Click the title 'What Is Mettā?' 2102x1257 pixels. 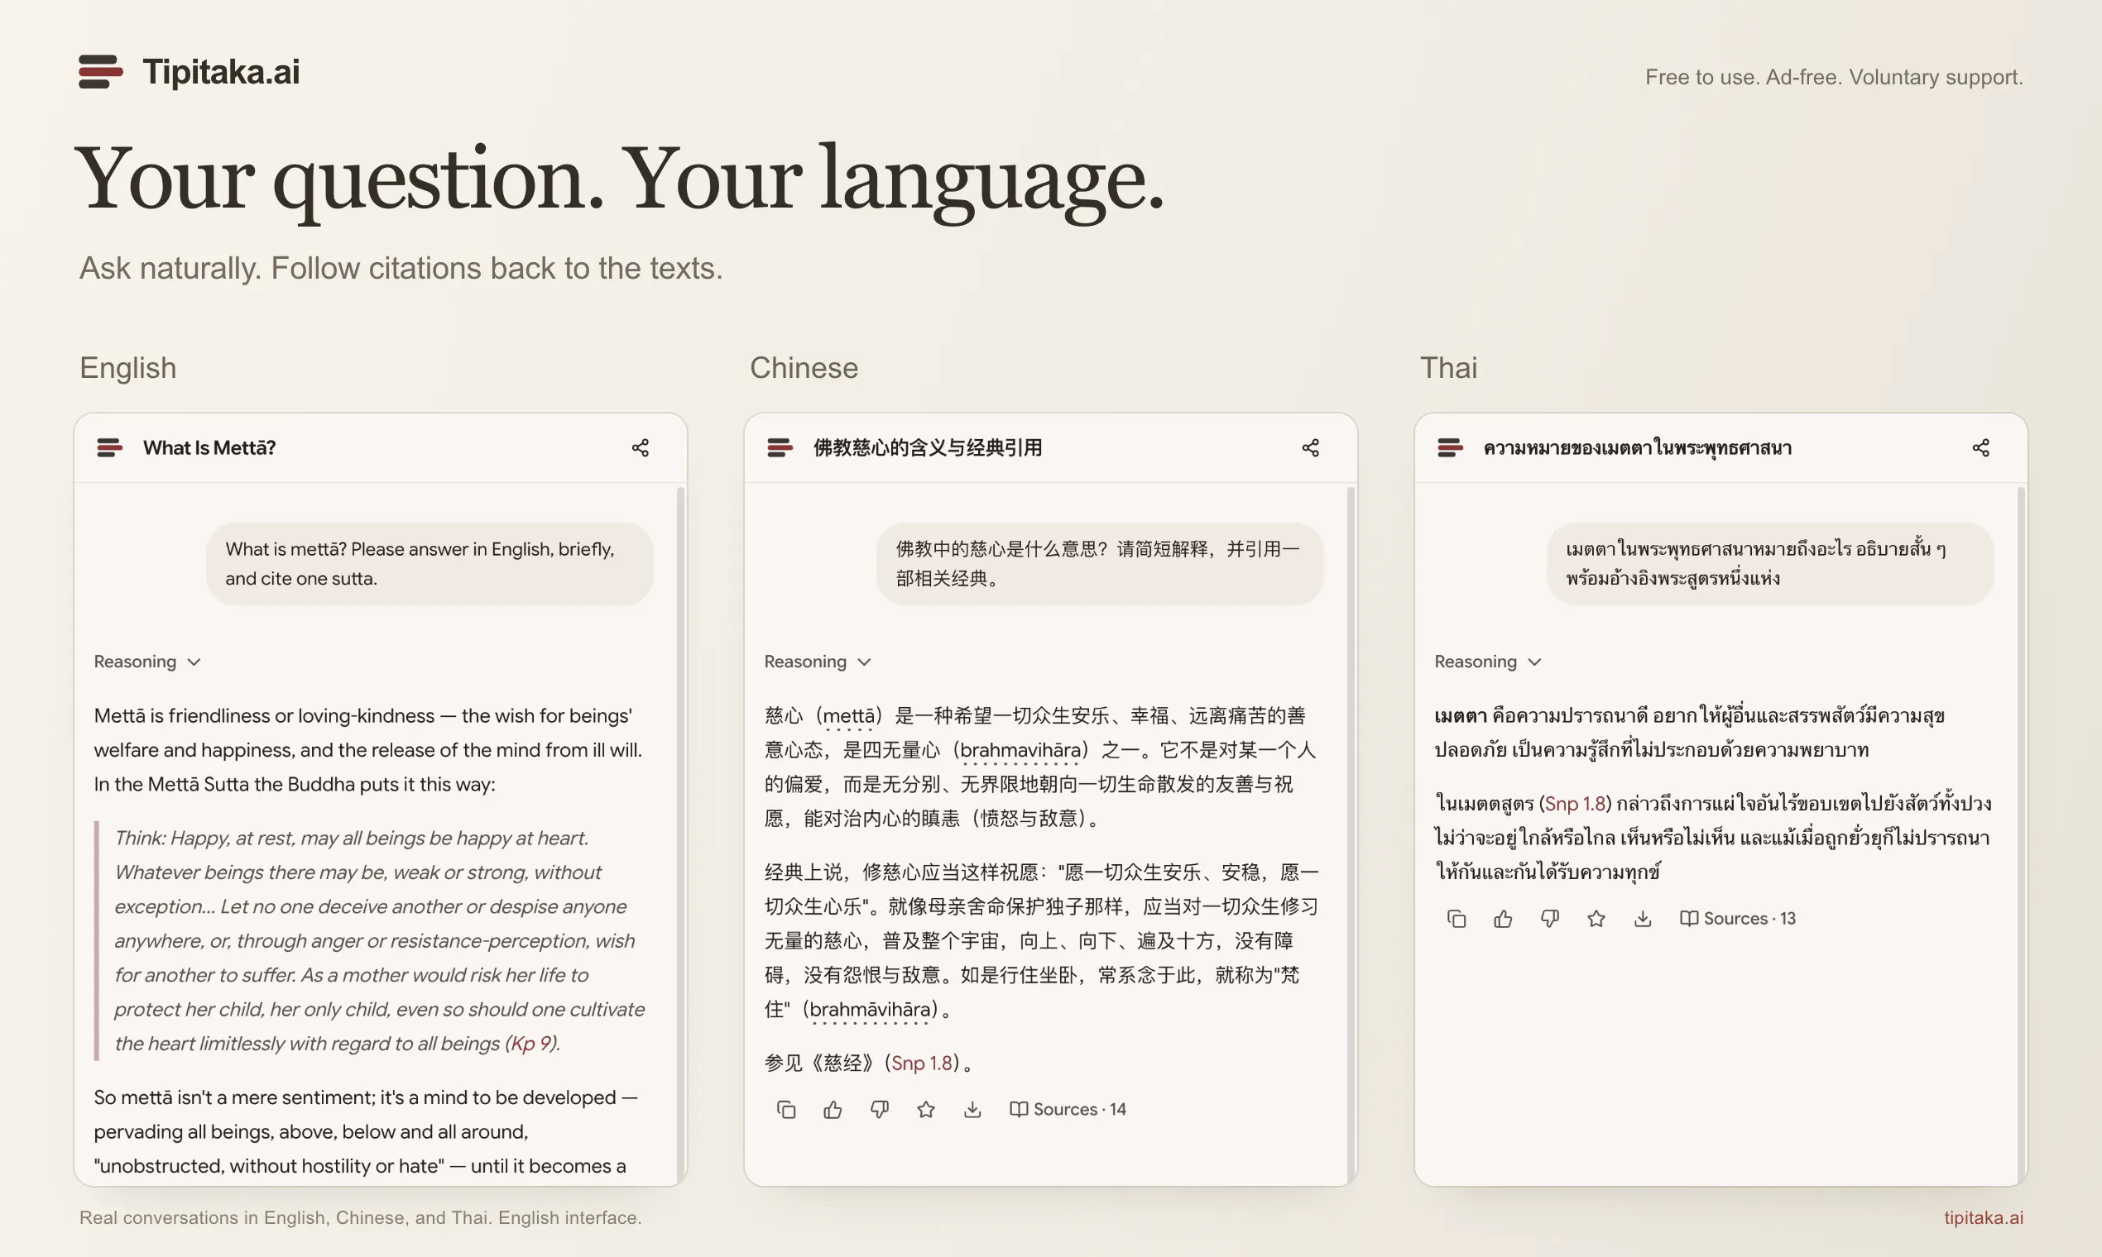point(209,448)
